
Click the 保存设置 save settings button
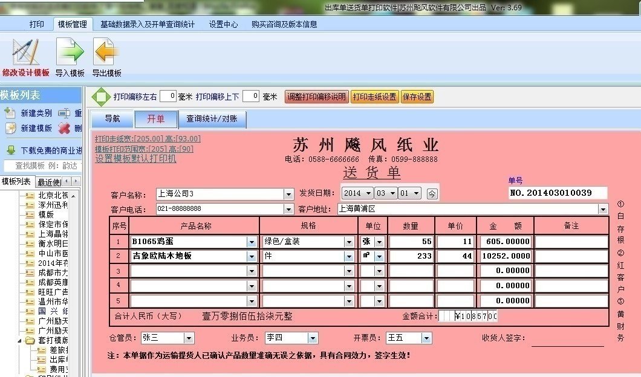click(417, 95)
